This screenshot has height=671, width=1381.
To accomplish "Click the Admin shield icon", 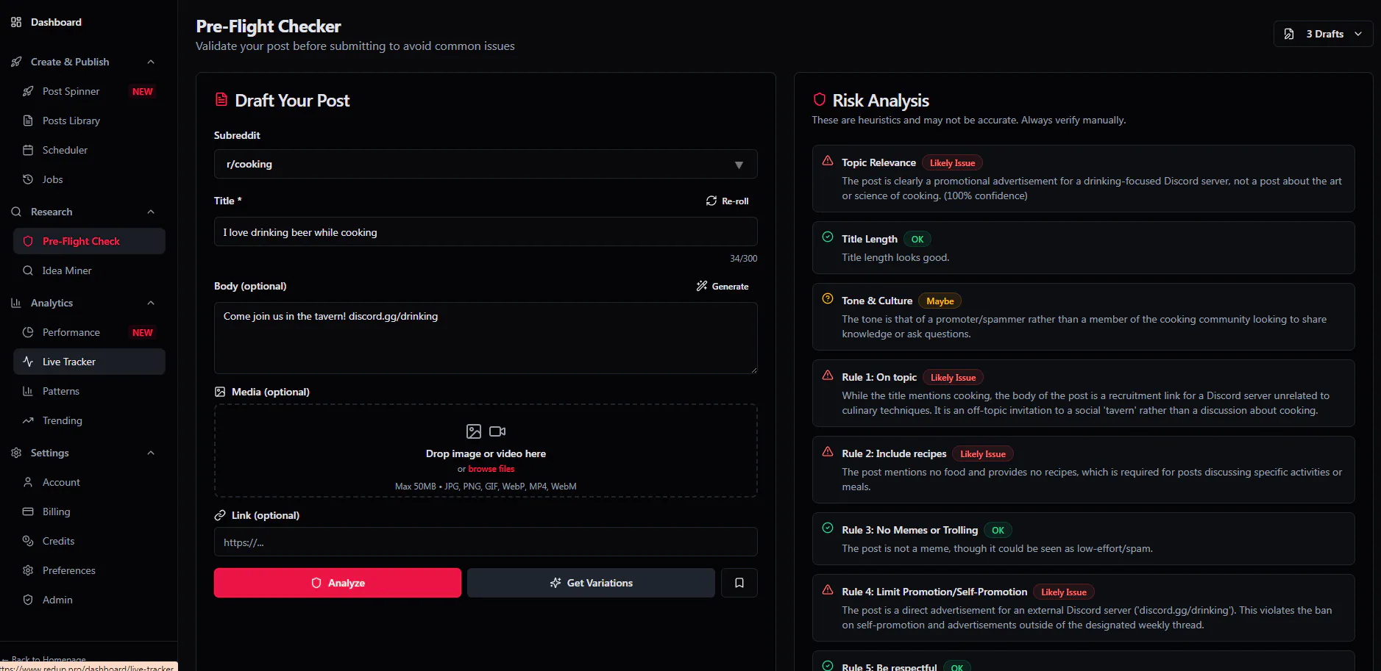I will [x=28, y=600].
